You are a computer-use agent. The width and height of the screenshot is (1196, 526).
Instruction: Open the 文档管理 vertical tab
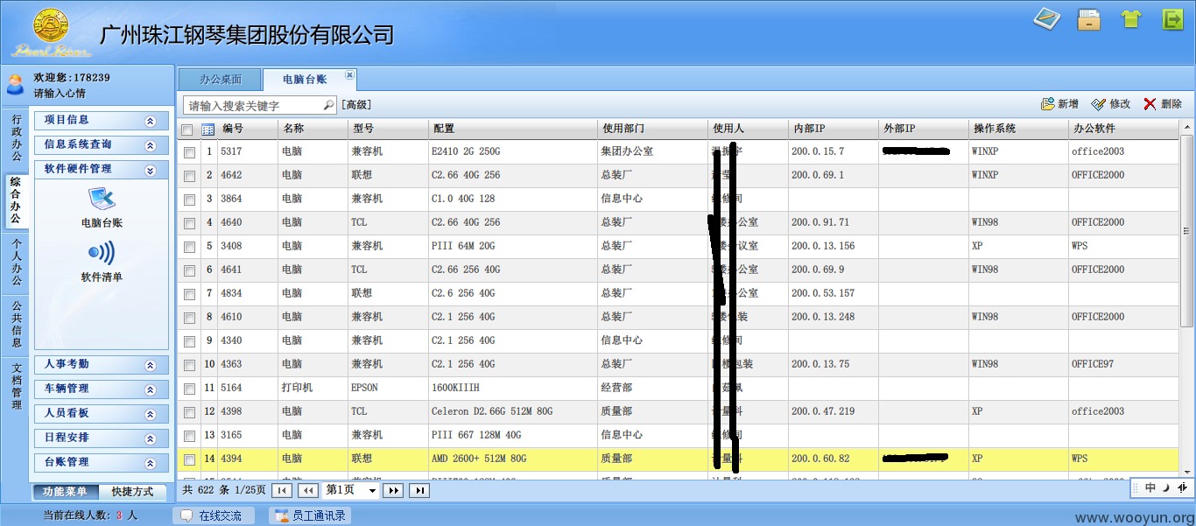16,386
